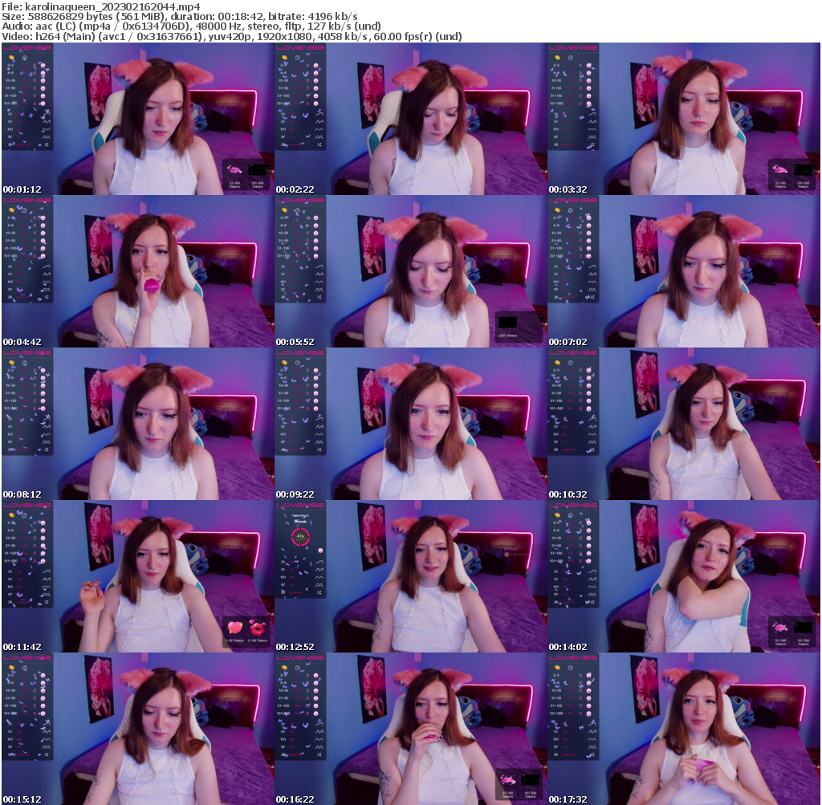Click the Lovense logo on the tip menu

pyautogui.click(x=26, y=47)
